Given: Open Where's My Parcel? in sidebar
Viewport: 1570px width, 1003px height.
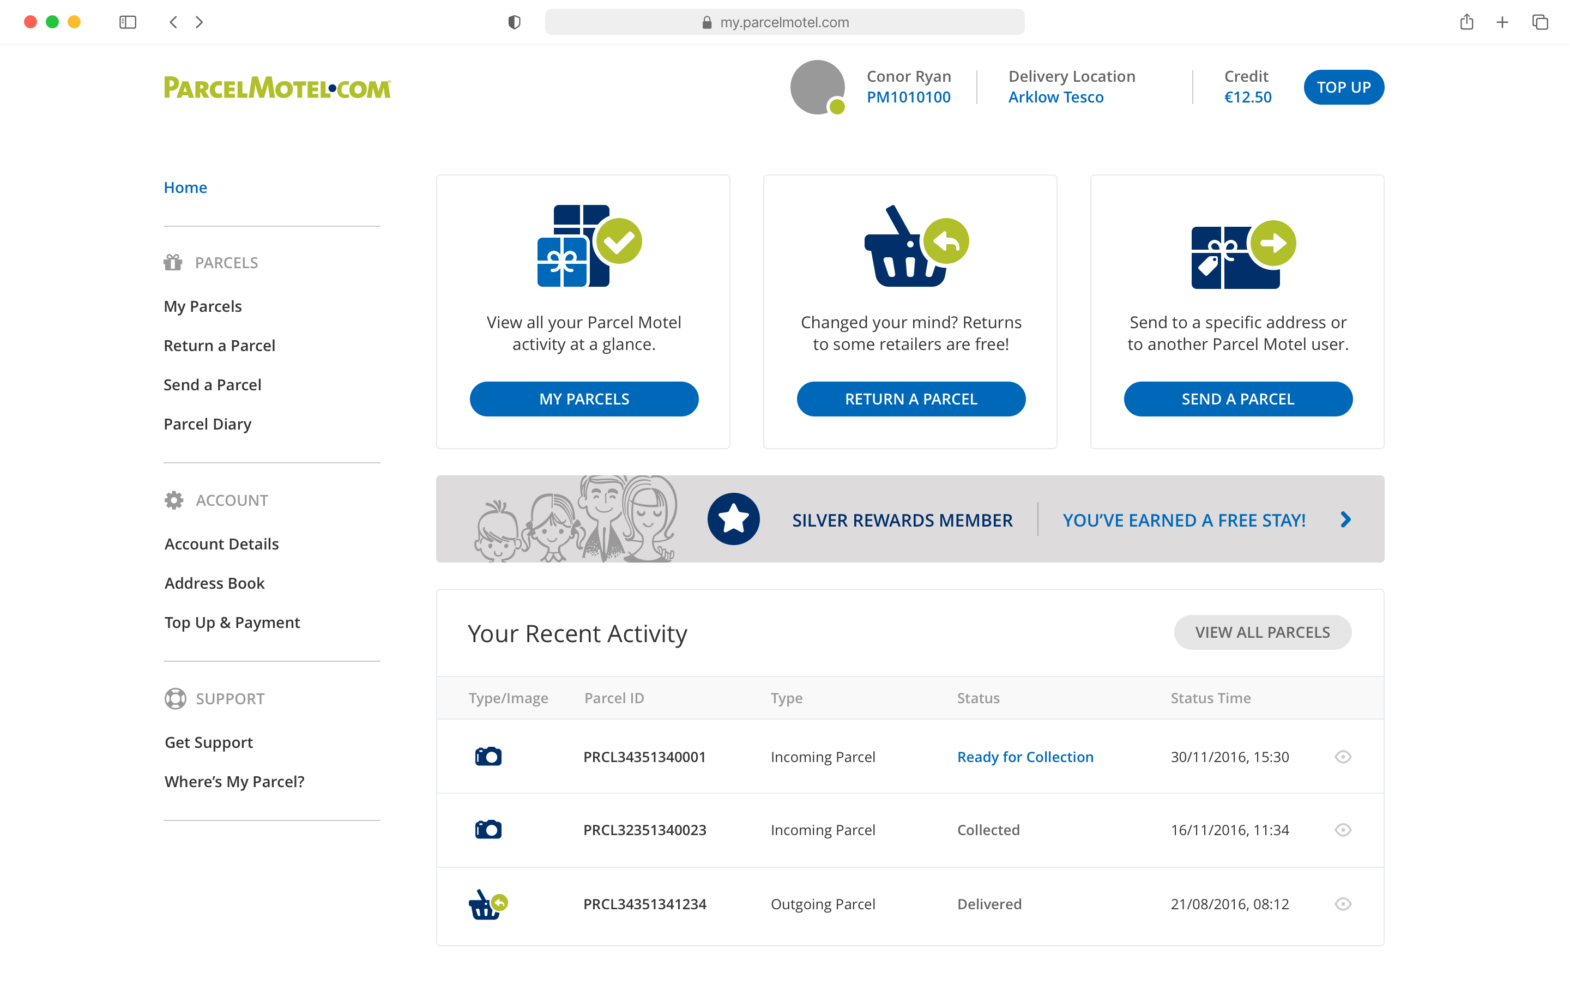Looking at the screenshot, I should (x=235, y=781).
